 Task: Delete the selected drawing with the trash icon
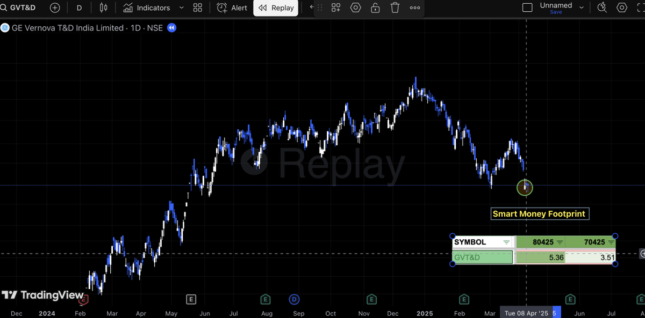395,8
